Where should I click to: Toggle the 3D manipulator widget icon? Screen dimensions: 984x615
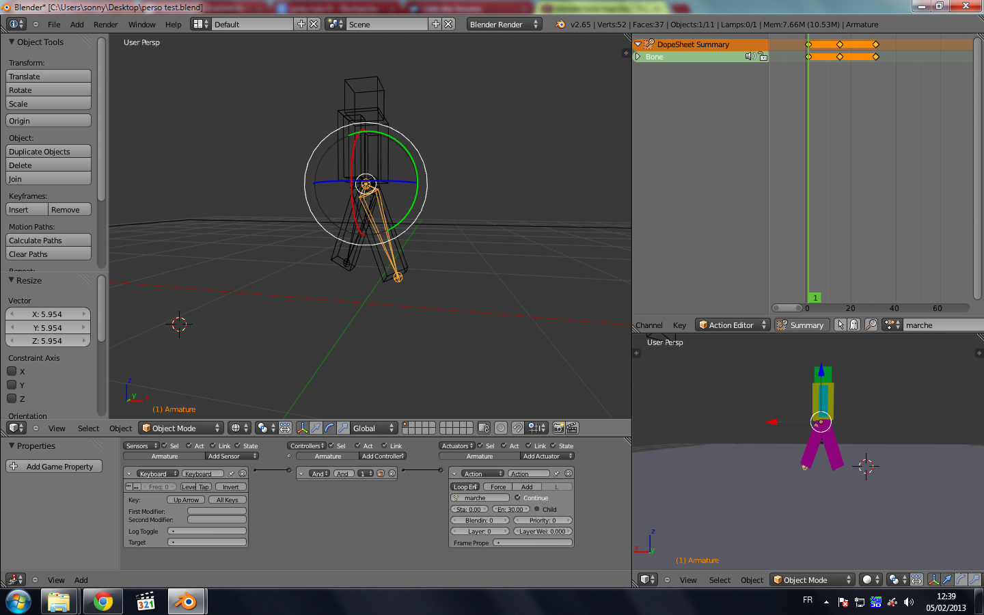[x=302, y=428]
